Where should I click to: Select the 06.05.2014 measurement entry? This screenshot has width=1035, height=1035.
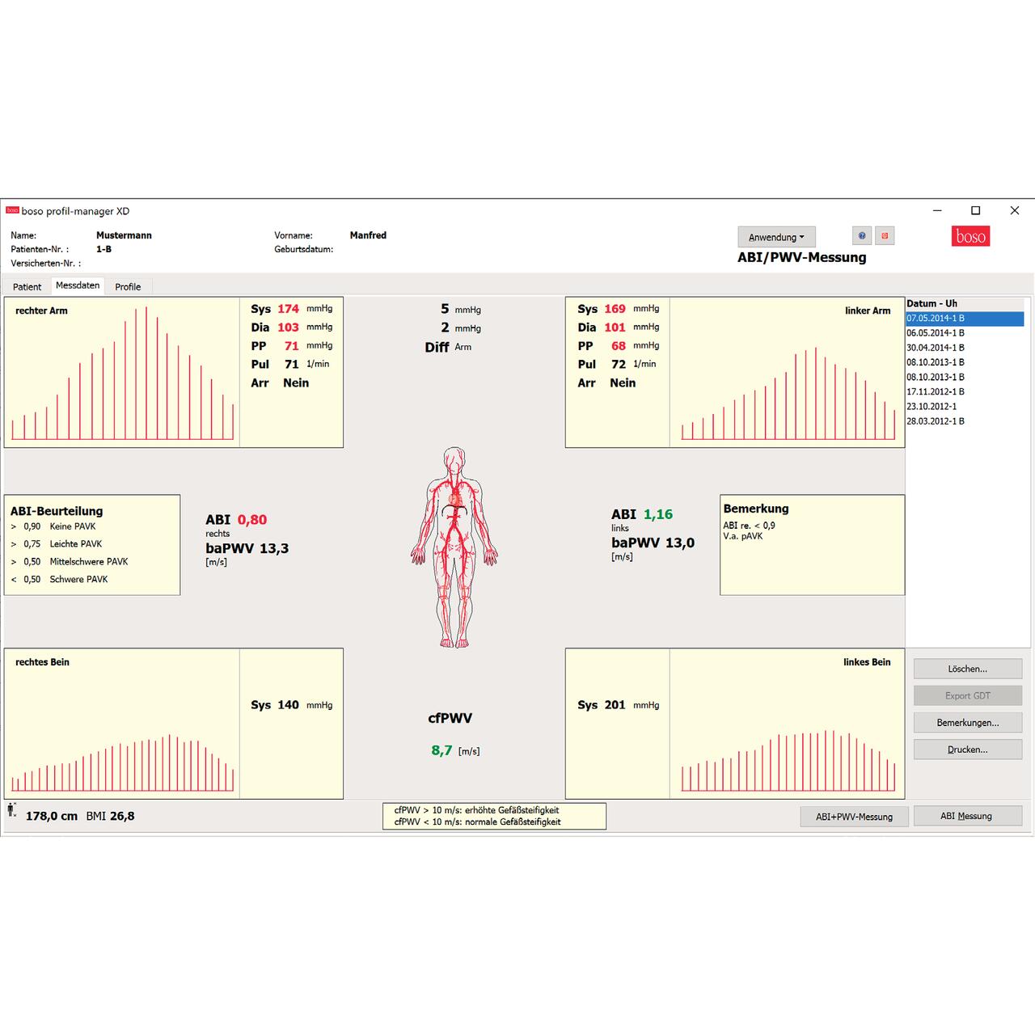(936, 333)
